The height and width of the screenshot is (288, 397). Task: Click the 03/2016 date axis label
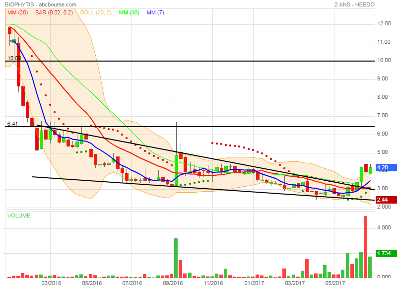point(51,283)
